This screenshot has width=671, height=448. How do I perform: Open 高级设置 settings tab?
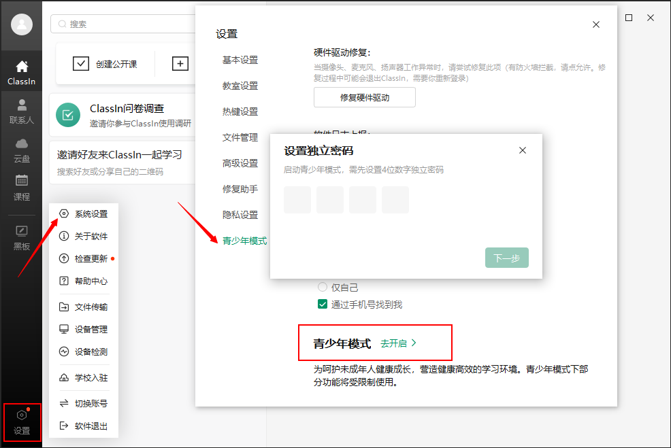coord(240,163)
